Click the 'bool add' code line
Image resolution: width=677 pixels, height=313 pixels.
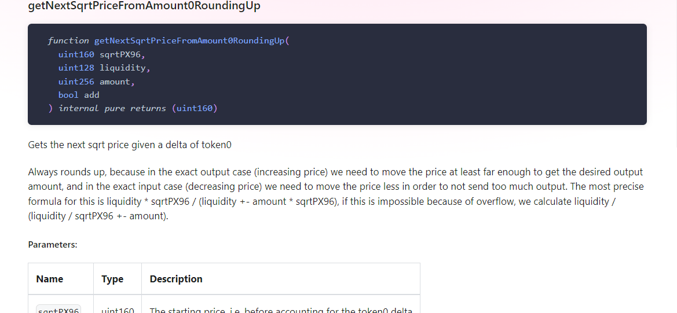79,95
